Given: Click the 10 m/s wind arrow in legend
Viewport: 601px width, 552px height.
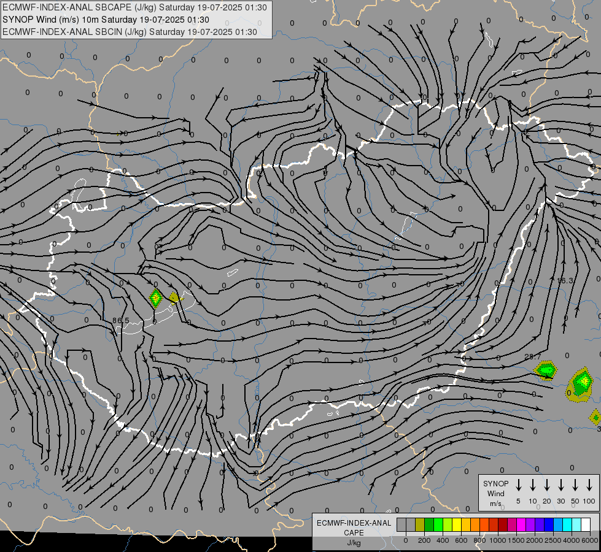Looking at the screenshot, I should click(x=532, y=485).
